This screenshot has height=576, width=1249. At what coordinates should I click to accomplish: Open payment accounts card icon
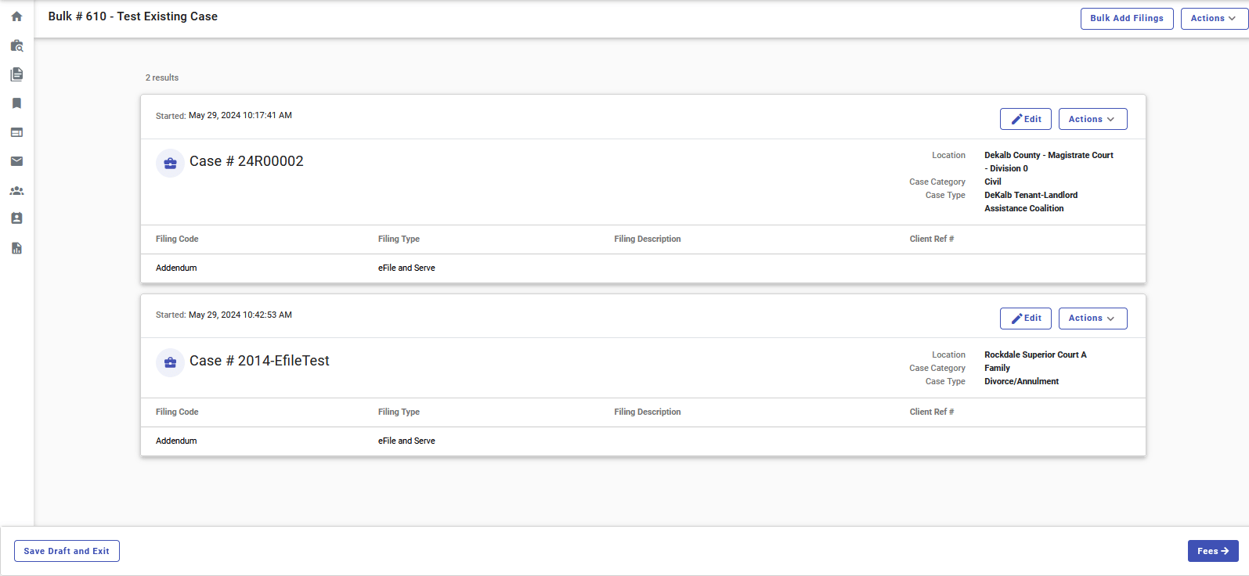(16, 132)
